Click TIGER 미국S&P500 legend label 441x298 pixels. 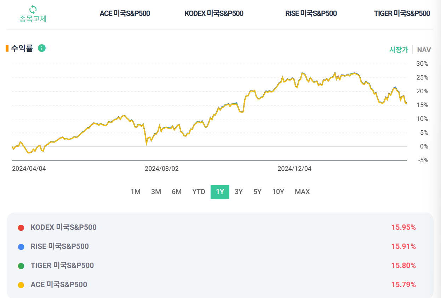click(x=62, y=265)
